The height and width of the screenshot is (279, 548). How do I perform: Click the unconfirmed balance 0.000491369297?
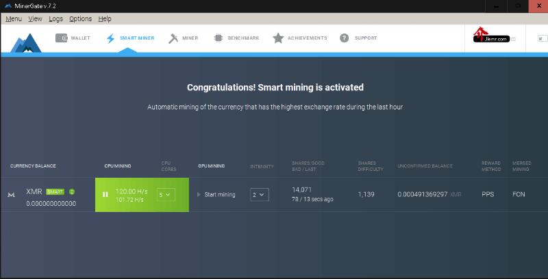coord(423,195)
